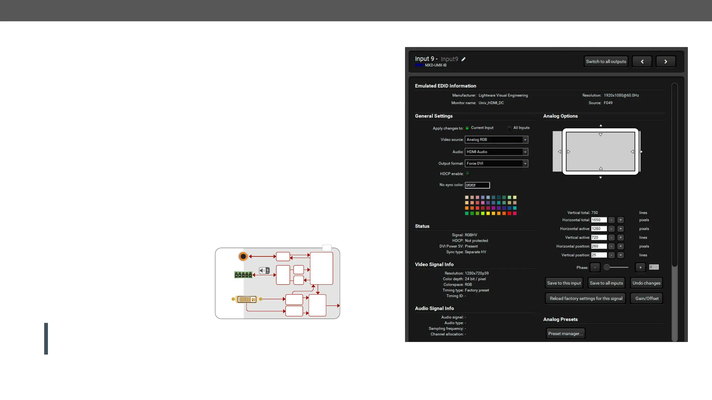Go to the previous input with left chevron
This screenshot has width=712, height=400.
642,62
